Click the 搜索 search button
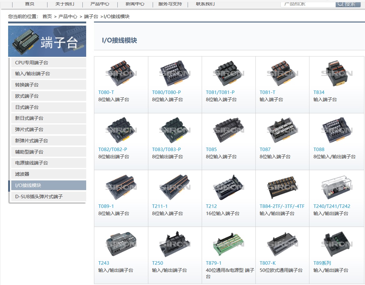 pyautogui.click(x=348, y=4)
